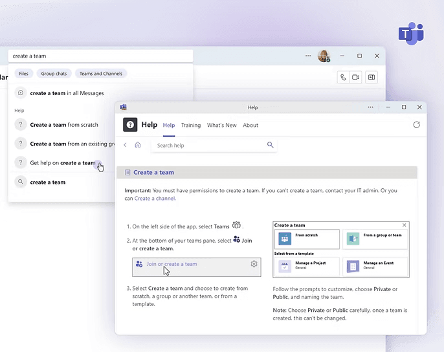Open the side panel icon next to video call
This screenshot has width=444, height=352.
coord(372,77)
